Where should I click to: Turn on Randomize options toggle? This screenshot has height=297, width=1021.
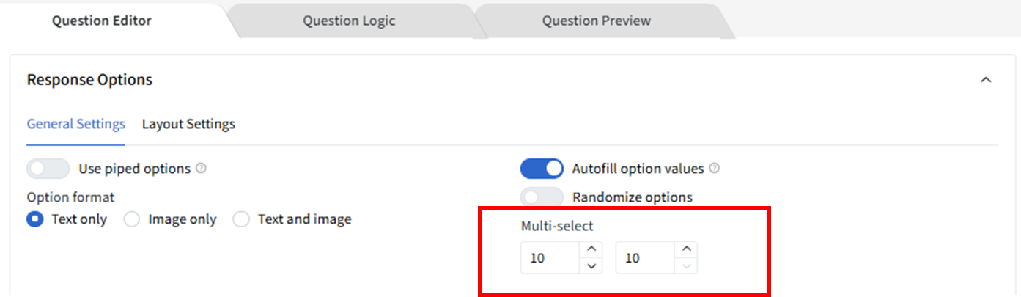point(542,197)
